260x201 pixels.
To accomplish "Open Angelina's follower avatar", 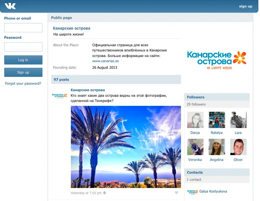I will tap(217, 147).
